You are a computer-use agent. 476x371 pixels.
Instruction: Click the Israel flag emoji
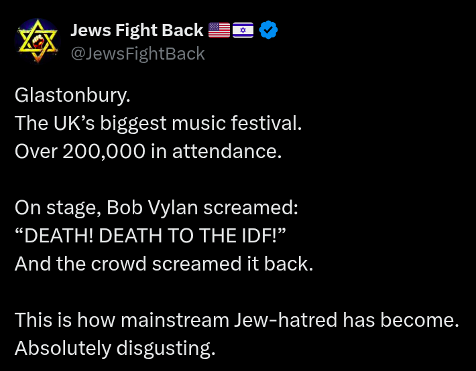243,30
